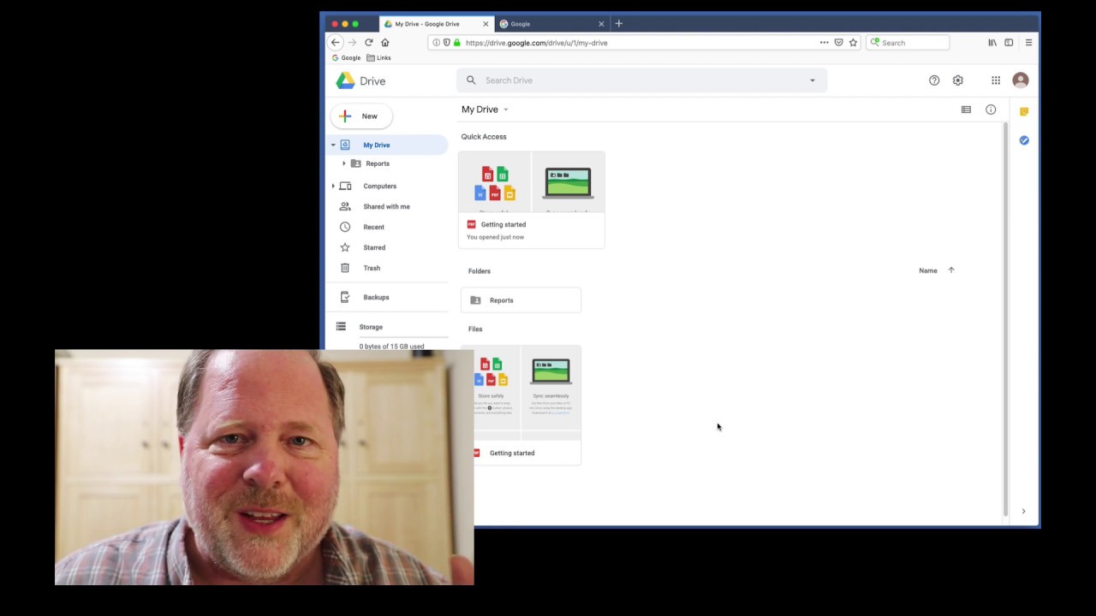
Task: Open Backups in the sidebar
Action: point(376,297)
